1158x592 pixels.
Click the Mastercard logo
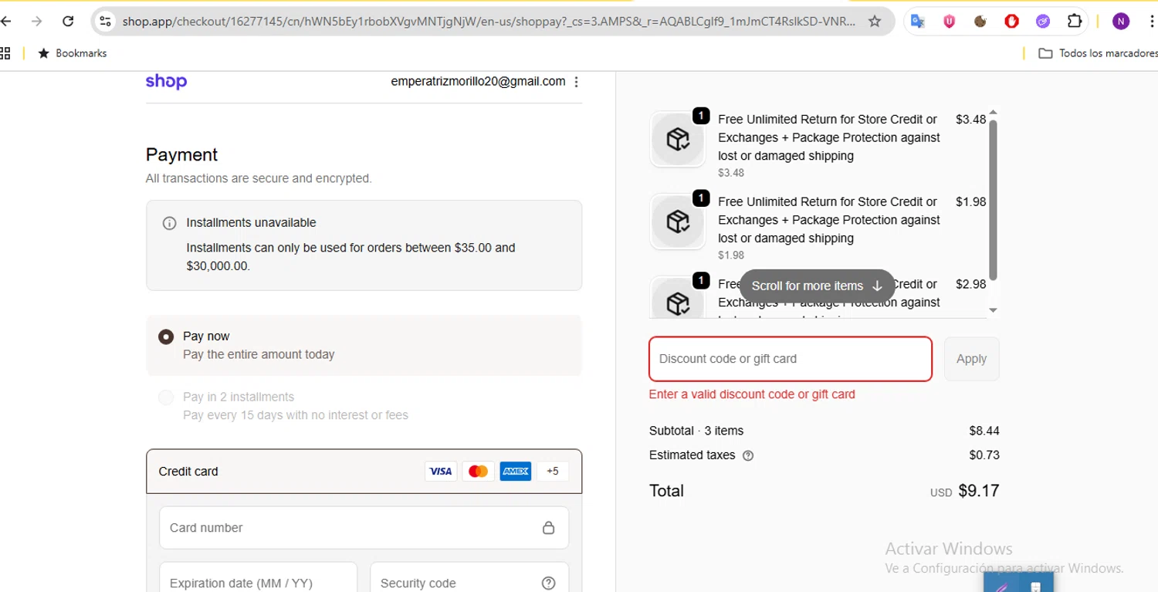tap(478, 471)
